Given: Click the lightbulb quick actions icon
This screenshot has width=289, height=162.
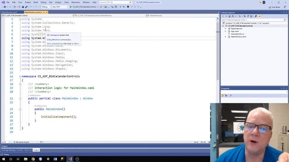Looking at the screenshot, I should point(40,34).
